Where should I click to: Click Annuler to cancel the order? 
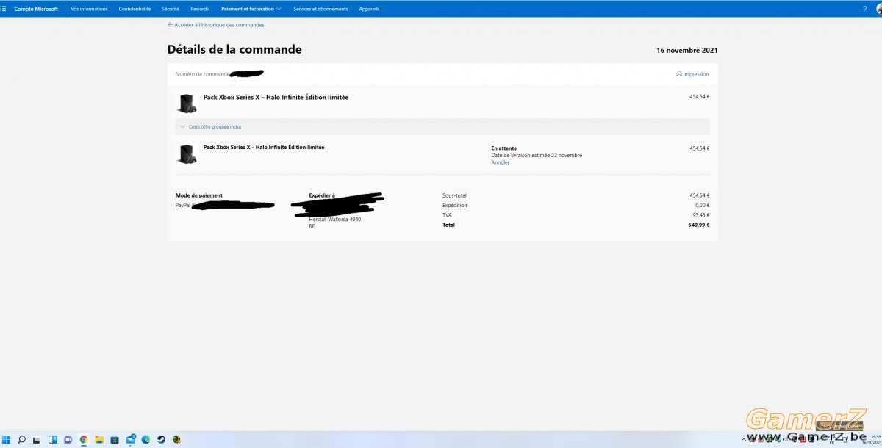[x=500, y=162]
